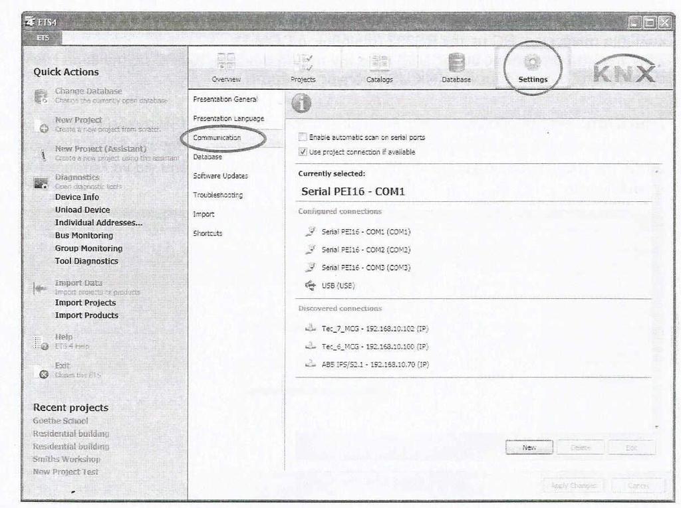Enable automatic scan on serial ports
Viewport: 681px width, 508px height.
tap(303, 137)
